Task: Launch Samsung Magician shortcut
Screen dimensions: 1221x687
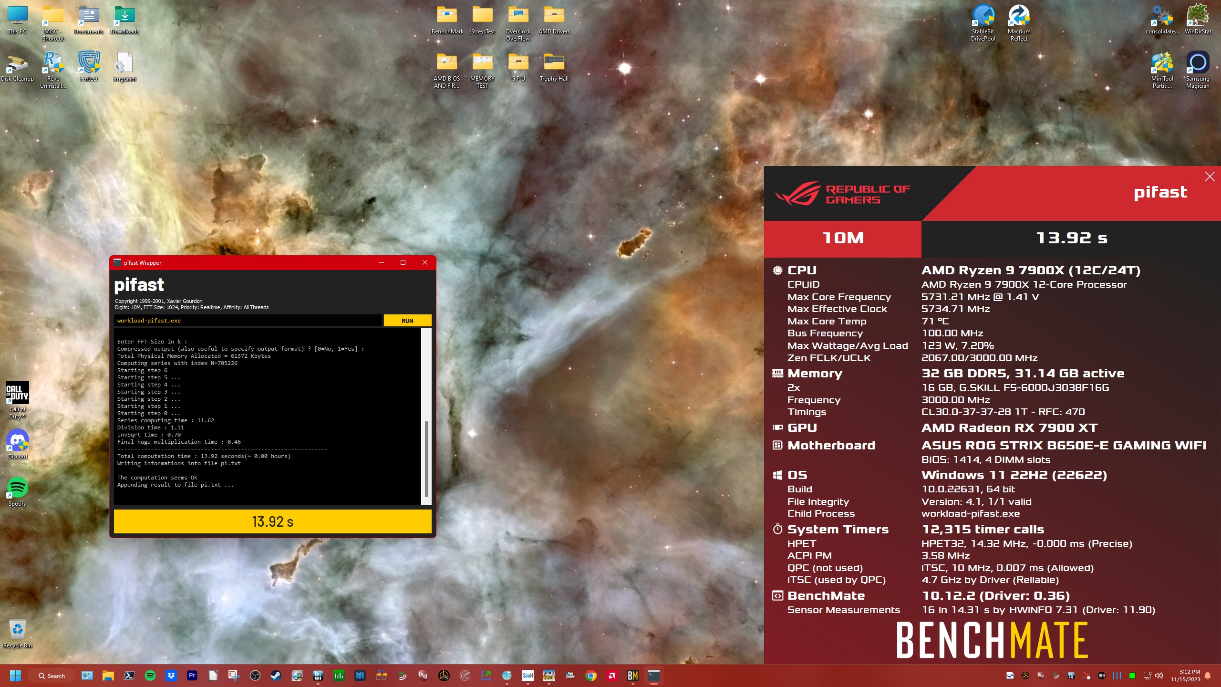Action: point(1198,70)
